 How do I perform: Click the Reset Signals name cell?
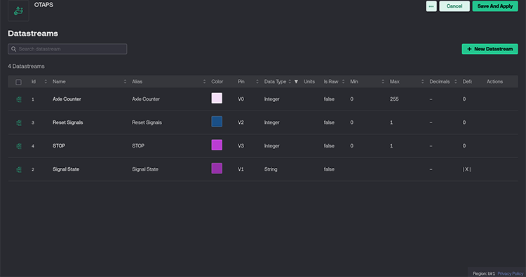click(68, 122)
